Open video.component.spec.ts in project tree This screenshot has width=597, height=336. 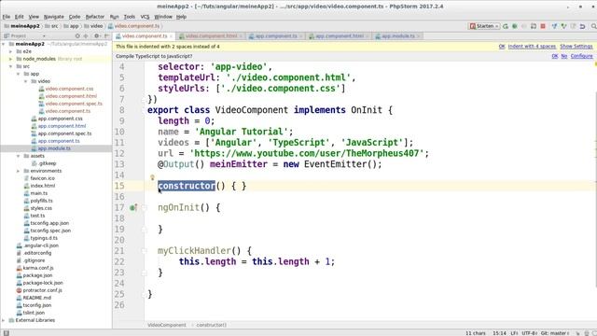74,104
